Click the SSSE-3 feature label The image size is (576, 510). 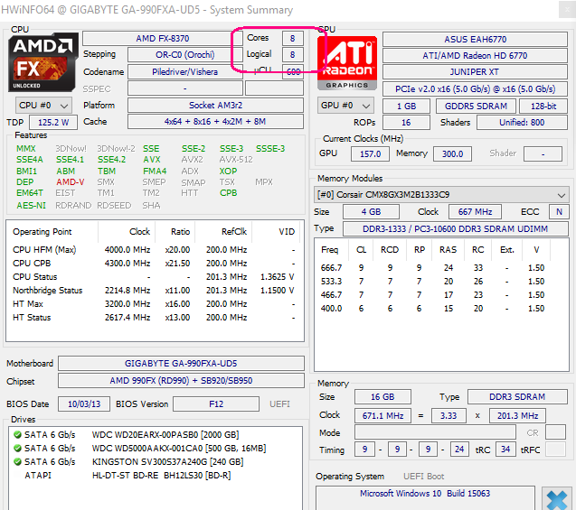click(x=270, y=149)
